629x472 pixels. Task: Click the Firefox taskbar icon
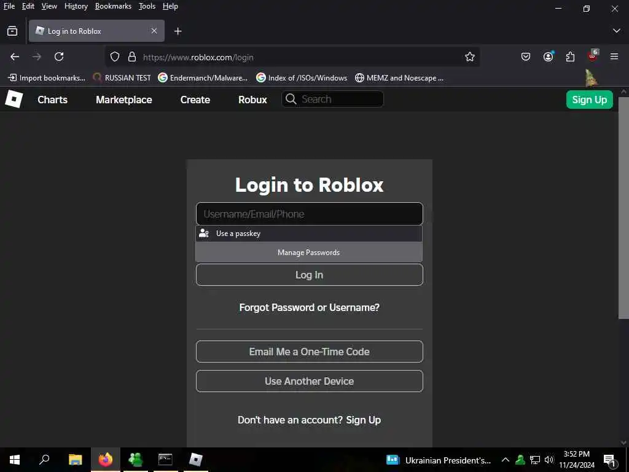click(106, 460)
